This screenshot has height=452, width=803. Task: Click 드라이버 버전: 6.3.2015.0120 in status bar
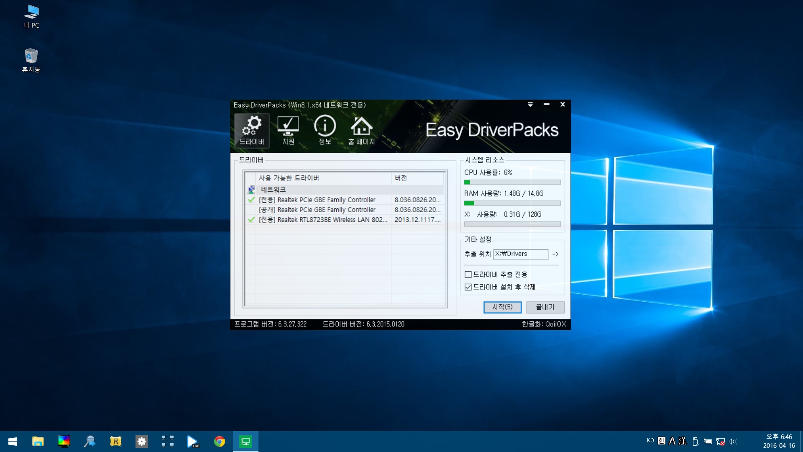[x=363, y=324]
